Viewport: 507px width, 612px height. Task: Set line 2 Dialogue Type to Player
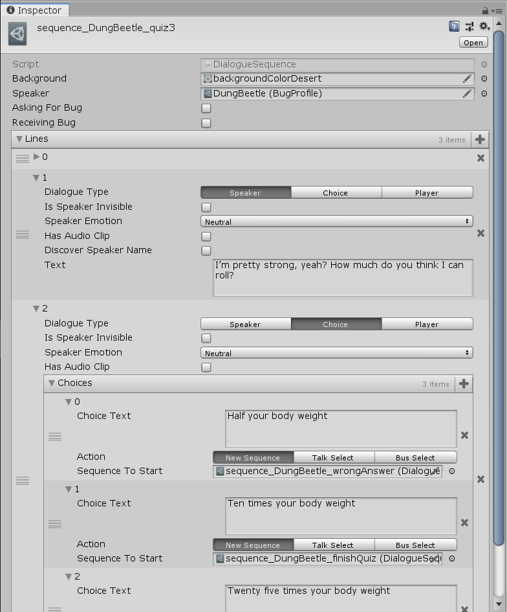pyautogui.click(x=427, y=324)
